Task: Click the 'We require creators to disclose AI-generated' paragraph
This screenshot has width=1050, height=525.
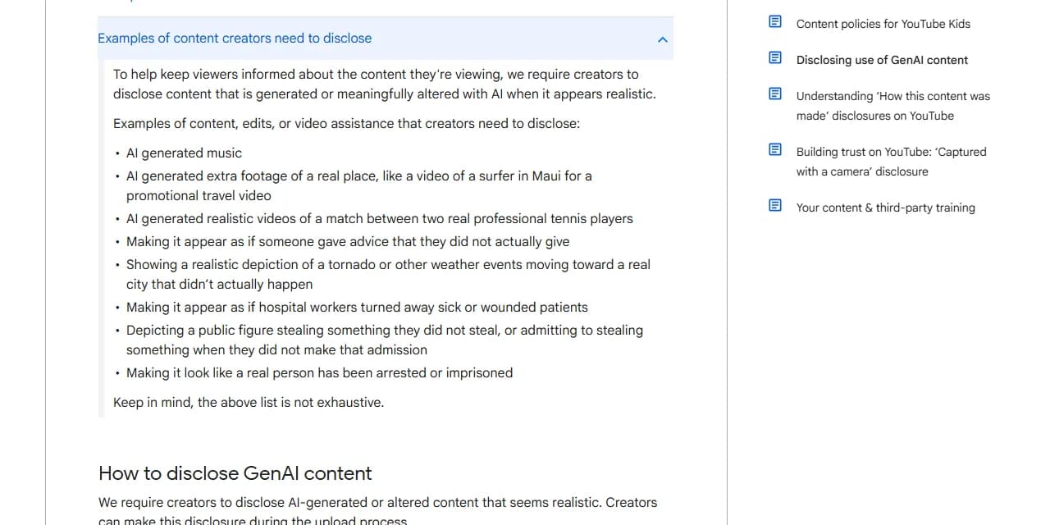Action: pos(377,512)
